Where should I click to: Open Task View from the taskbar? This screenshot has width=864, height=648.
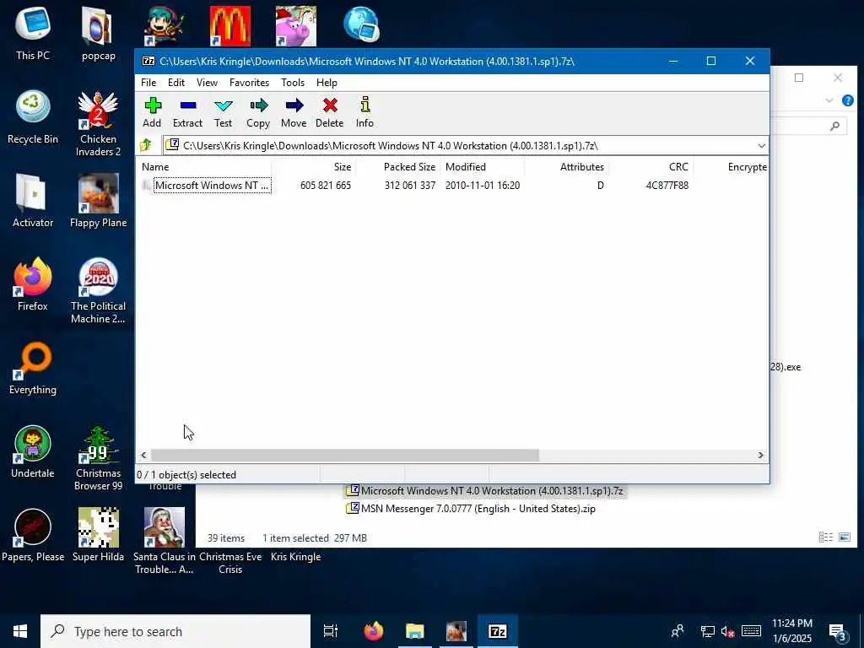tap(331, 631)
